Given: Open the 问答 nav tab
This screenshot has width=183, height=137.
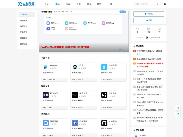Looking at the screenshot, I should (x=68, y=4).
